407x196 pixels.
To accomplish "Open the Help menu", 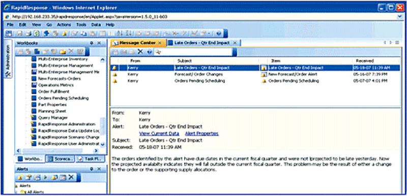I will tap(110, 25).
